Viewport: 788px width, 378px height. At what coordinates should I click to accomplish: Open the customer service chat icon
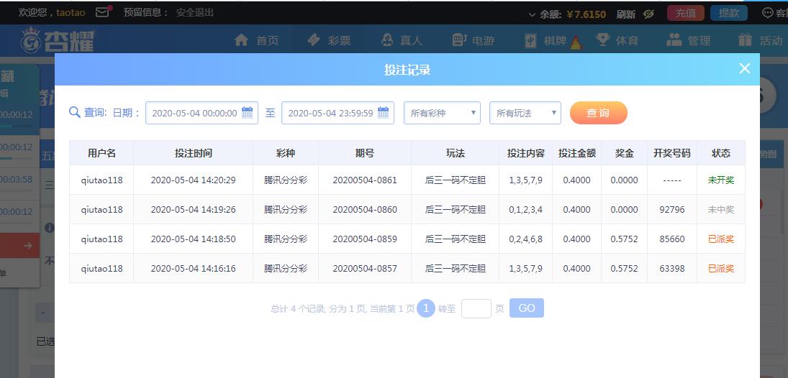768,13
